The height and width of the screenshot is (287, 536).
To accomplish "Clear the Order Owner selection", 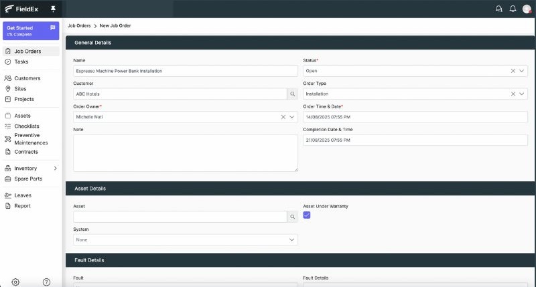I will (x=283, y=117).
